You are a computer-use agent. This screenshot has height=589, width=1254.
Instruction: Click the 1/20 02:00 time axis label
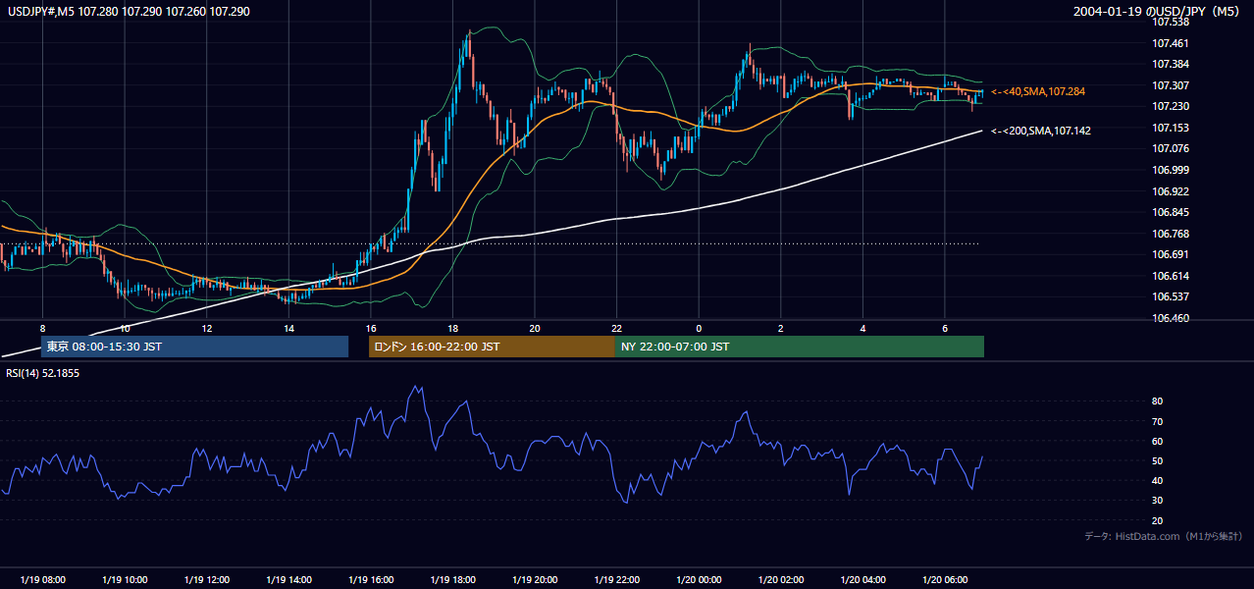click(x=781, y=580)
